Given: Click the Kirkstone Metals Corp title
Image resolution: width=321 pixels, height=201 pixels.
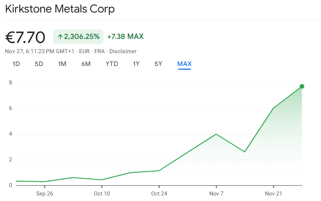Looking at the screenshot, I should click(60, 9).
